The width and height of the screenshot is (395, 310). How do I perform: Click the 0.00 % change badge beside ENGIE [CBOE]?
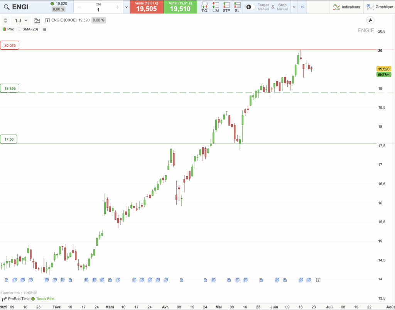[x=98, y=20]
